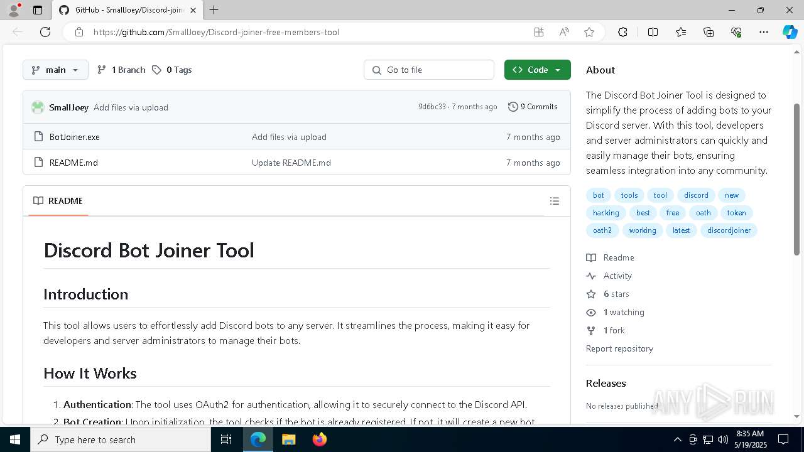Image resolution: width=804 pixels, height=452 pixels.
Task: Open the Collections icon
Action: click(709, 32)
